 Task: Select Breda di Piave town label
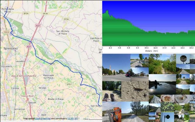pos(56,99)
